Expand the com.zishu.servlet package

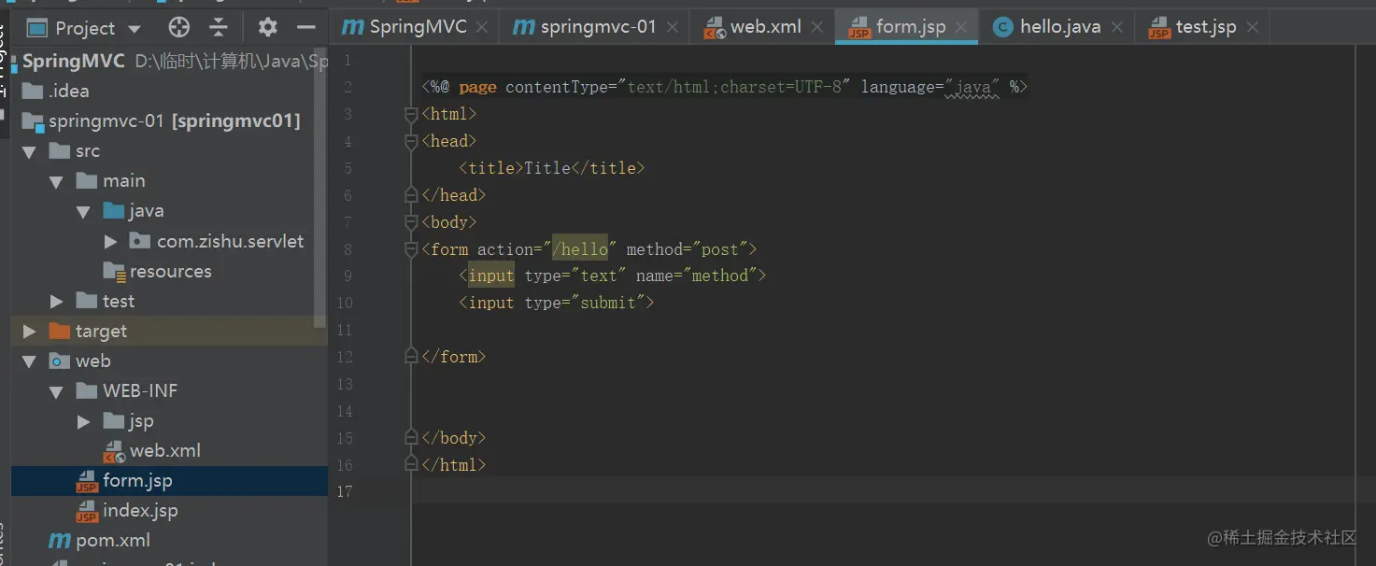[x=110, y=241]
